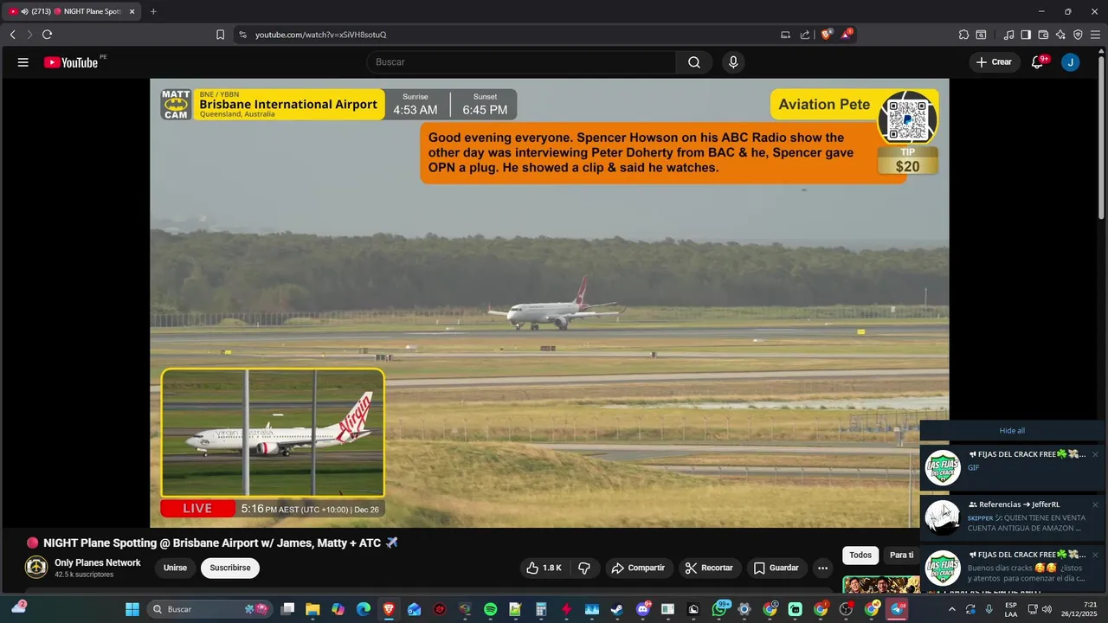The width and height of the screenshot is (1108, 623).
Task: Open the Brave Wallet icon
Action: [1043, 35]
